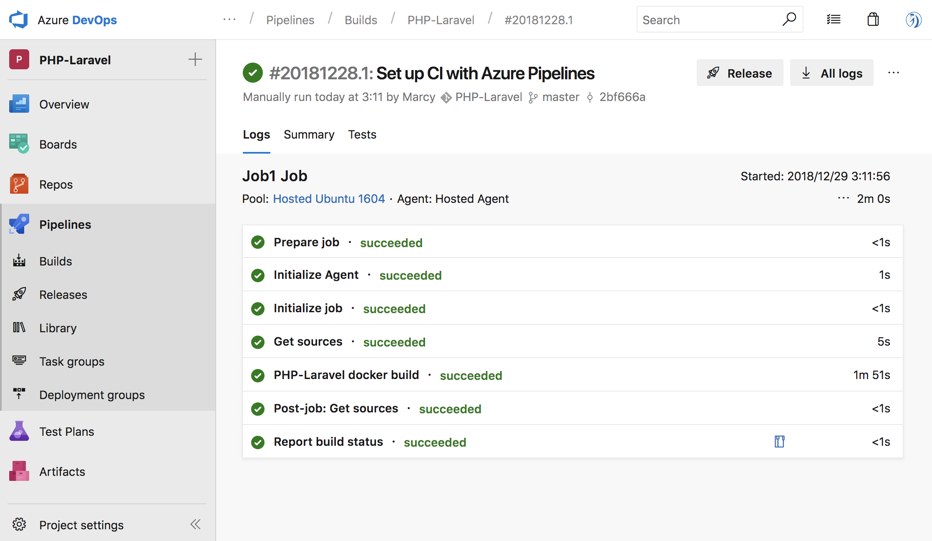Click Project settings gear icon
This screenshot has height=541, width=932.
tap(19, 524)
